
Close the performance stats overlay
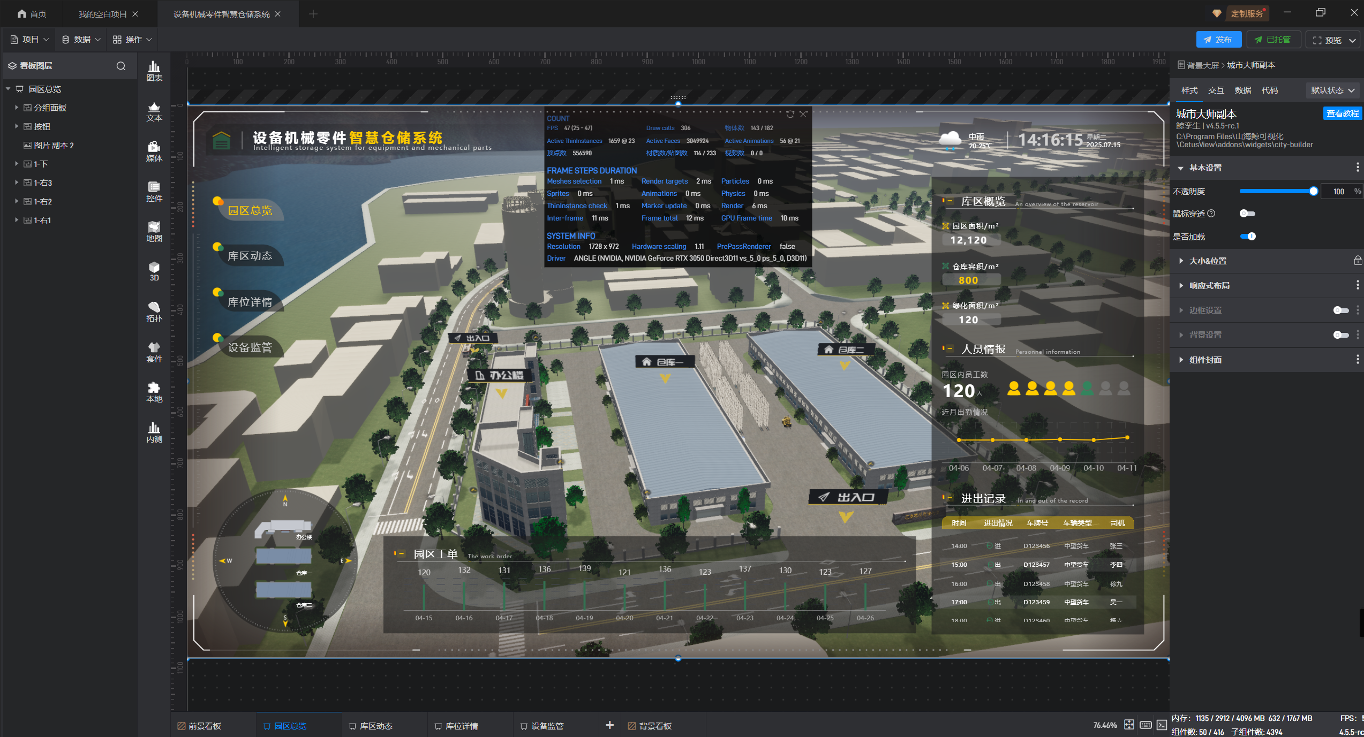pyautogui.click(x=803, y=115)
